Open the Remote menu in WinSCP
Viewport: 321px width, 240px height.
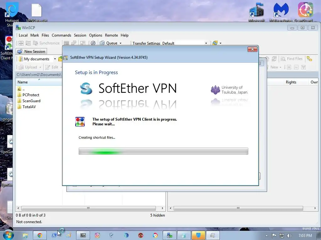(111, 35)
